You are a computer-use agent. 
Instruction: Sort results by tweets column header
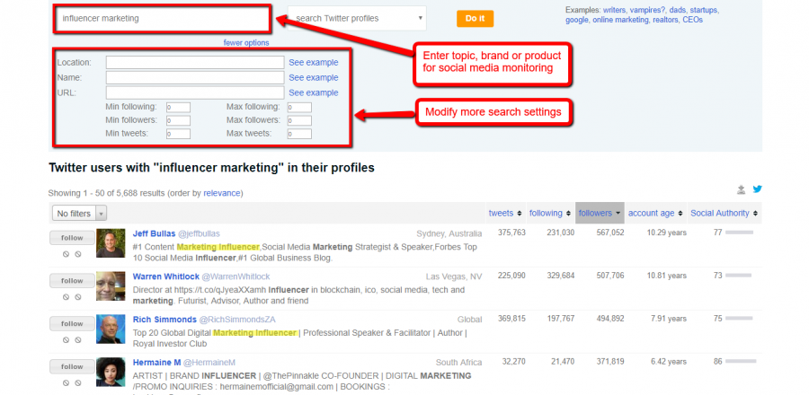coord(501,213)
